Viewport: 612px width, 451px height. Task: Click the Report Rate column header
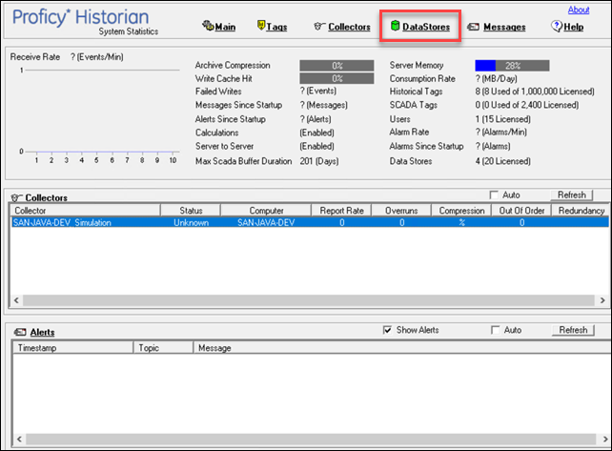(x=341, y=211)
